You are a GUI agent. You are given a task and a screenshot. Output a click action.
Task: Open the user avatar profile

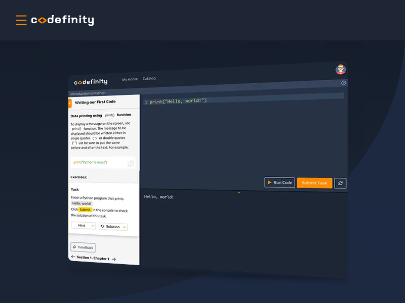pos(341,70)
